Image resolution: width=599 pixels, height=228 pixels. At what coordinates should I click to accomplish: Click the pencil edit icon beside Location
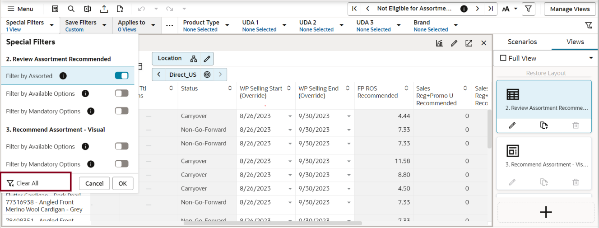point(207,59)
